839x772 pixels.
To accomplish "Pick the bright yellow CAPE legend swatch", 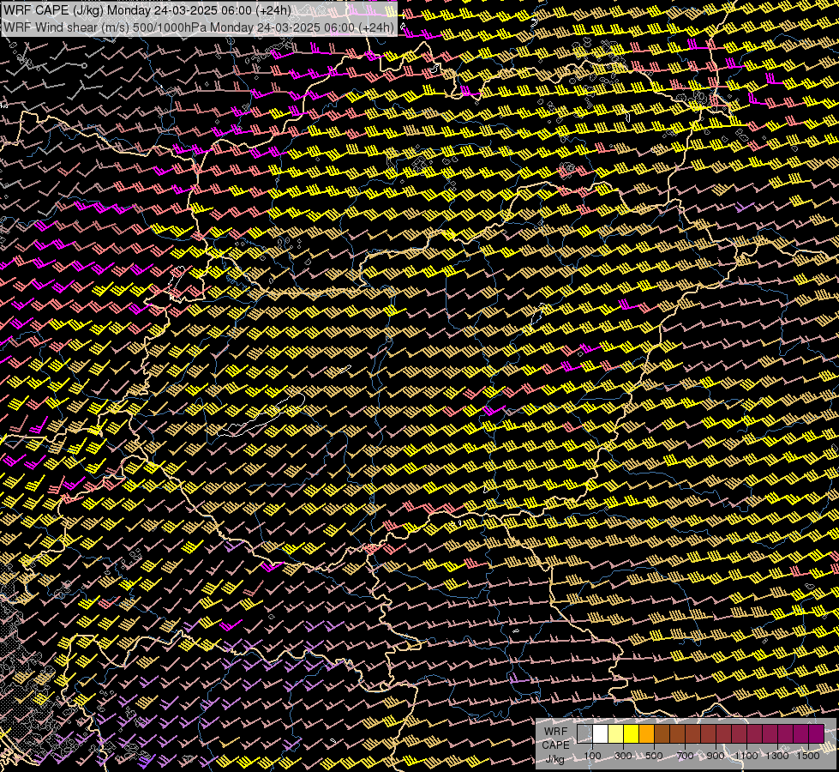I will click(x=631, y=733).
